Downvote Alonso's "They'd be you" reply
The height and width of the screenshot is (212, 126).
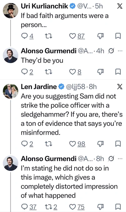tap(100, 72)
